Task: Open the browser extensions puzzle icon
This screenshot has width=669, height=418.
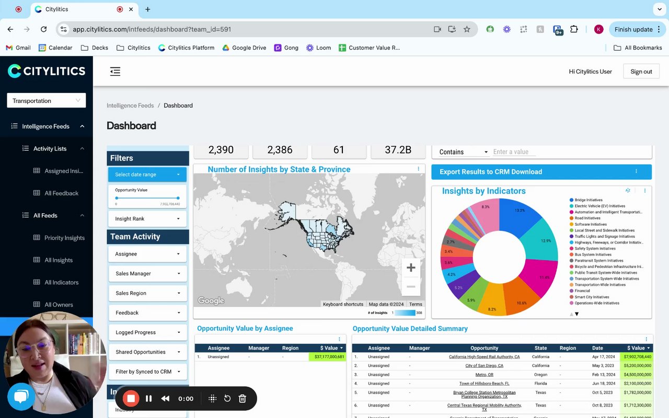Action: click(x=574, y=29)
